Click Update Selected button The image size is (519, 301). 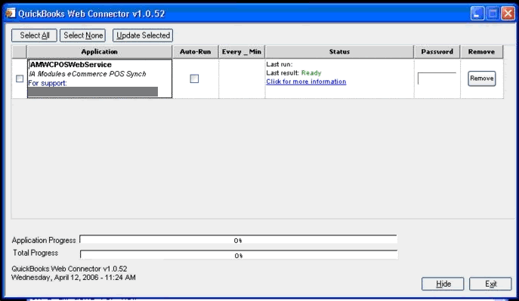[x=143, y=35]
